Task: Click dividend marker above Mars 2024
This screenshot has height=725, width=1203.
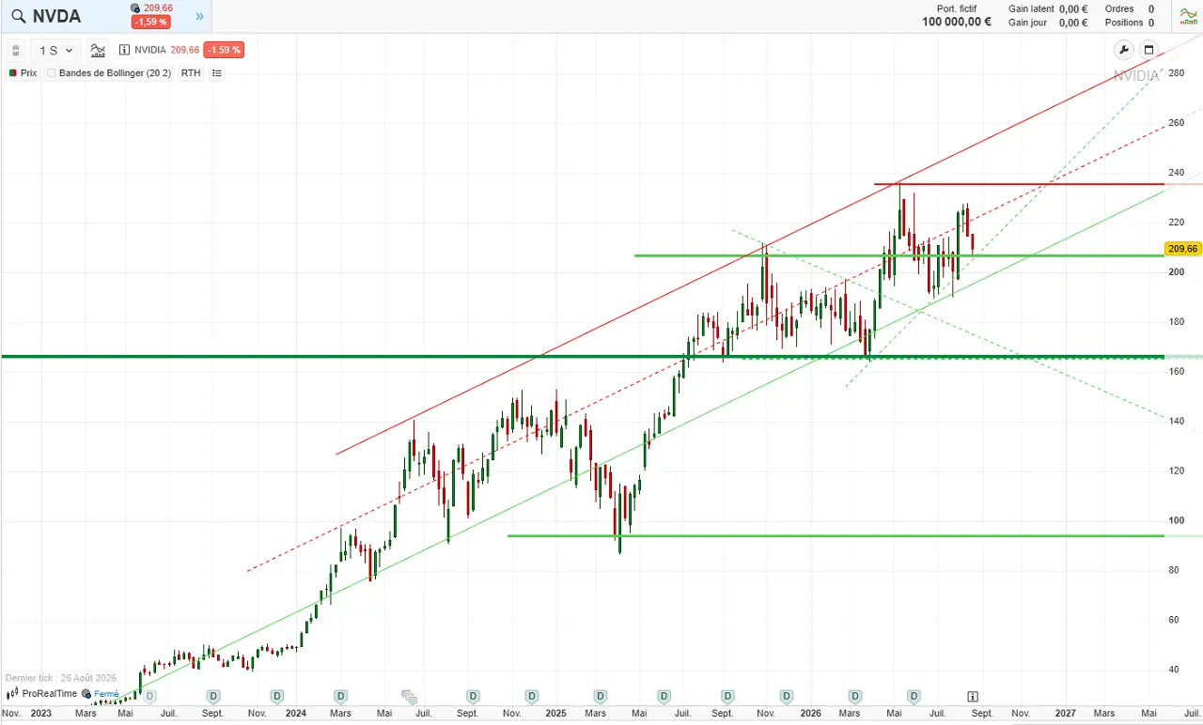Action: (x=340, y=696)
